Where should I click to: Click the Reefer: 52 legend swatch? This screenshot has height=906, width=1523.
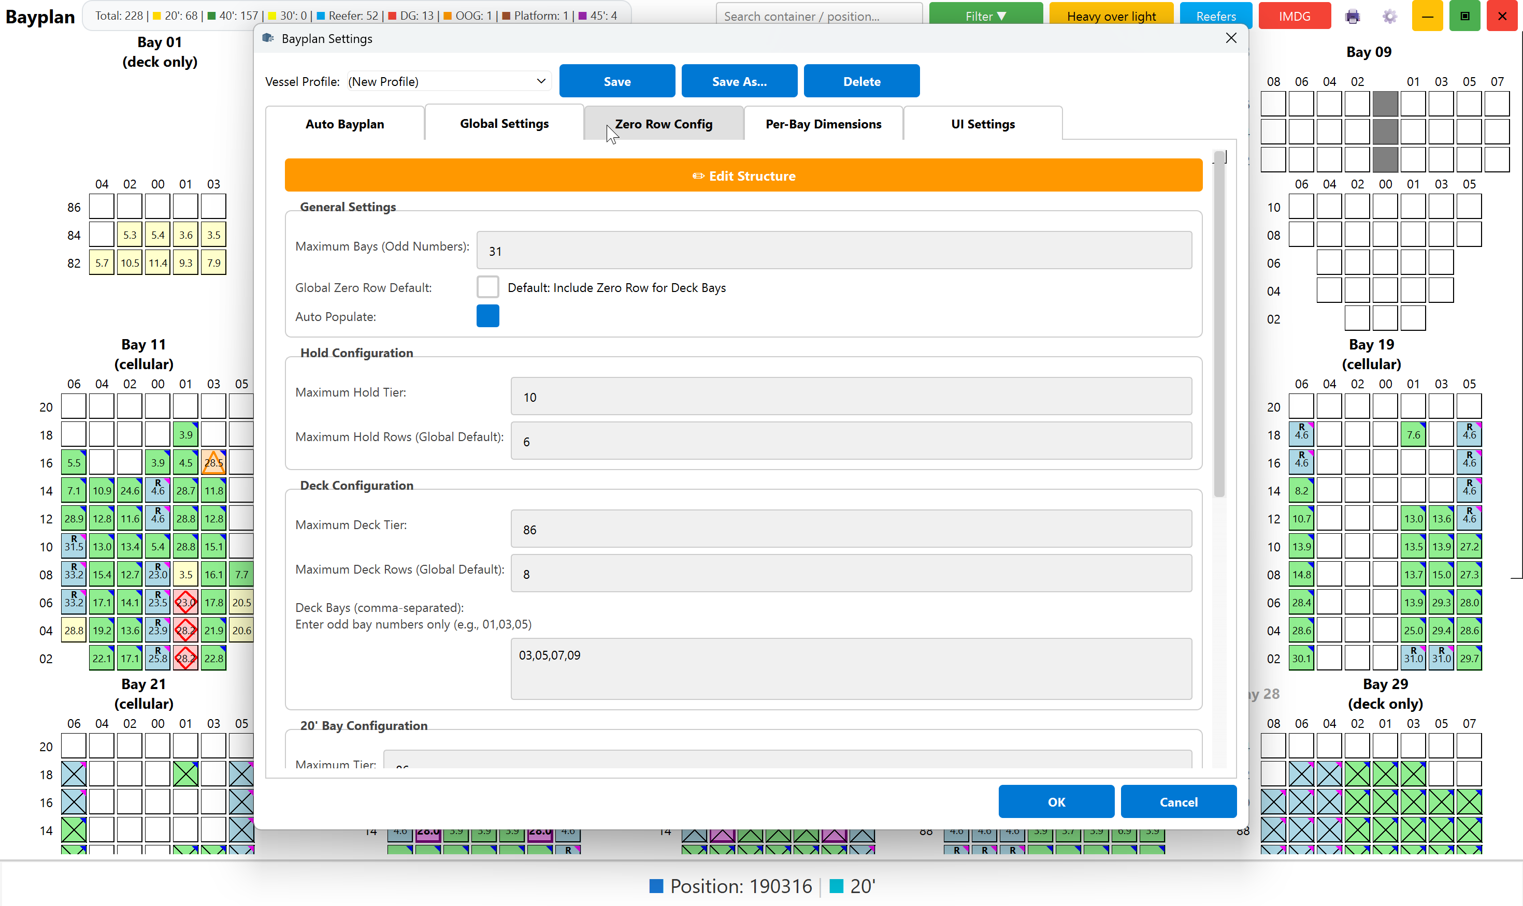click(321, 16)
